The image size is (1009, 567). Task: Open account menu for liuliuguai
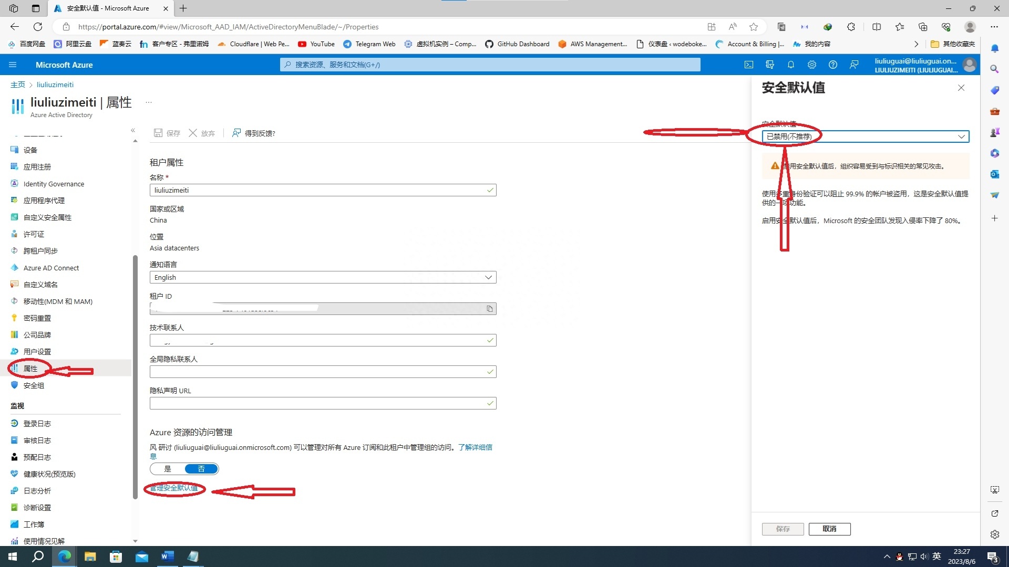[x=924, y=65]
